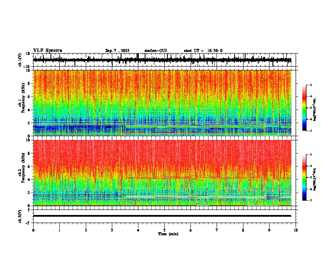Click the 4 kHz tick on ch.2 frequency axis
The width and height of the screenshot is (333, 258).
[29, 180]
